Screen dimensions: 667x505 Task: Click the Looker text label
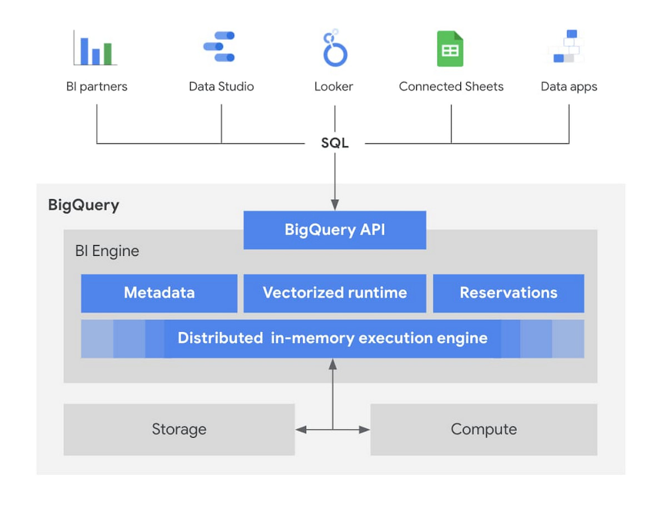[x=333, y=87]
